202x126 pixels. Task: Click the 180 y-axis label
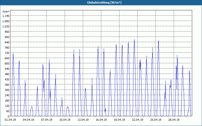pos(7,101)
